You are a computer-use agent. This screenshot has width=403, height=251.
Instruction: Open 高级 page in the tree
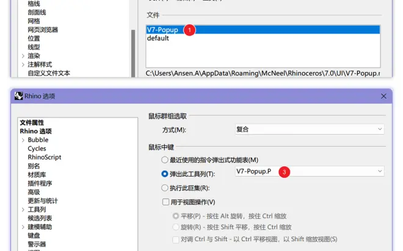(x=34, y=192)
